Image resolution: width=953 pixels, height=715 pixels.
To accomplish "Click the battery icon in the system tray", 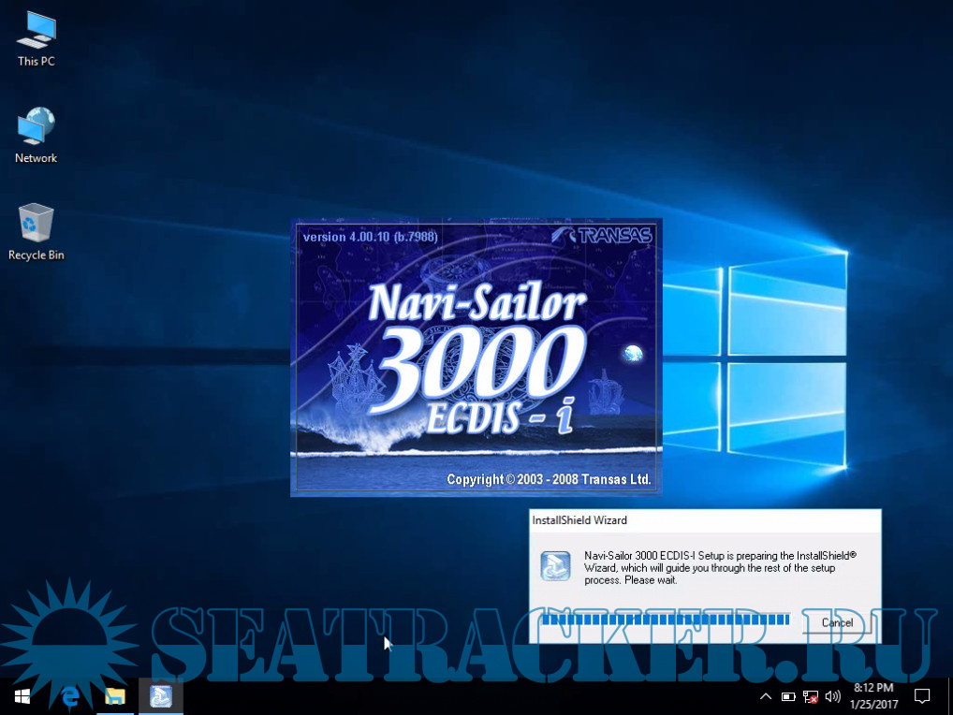I will coord(788,696).
